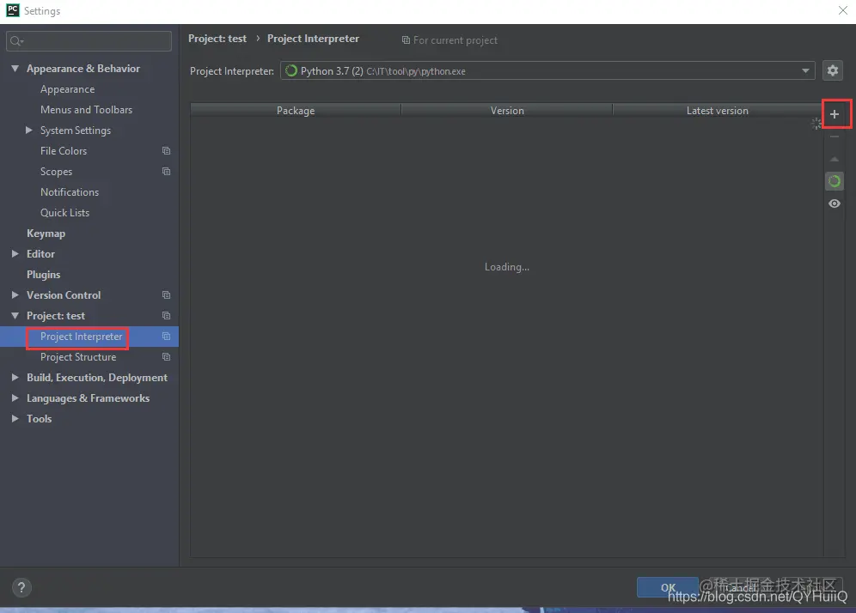
Task: Click the copy icon beside Scopes
Action: click(x=167, y=171)
